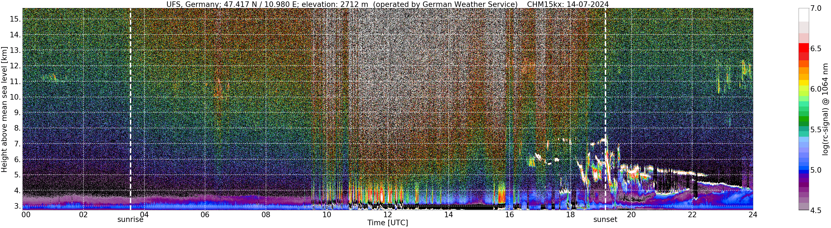831x228 pixels.
Task: Click the y-axis tick label '14.'
Action: click(15, 35)
